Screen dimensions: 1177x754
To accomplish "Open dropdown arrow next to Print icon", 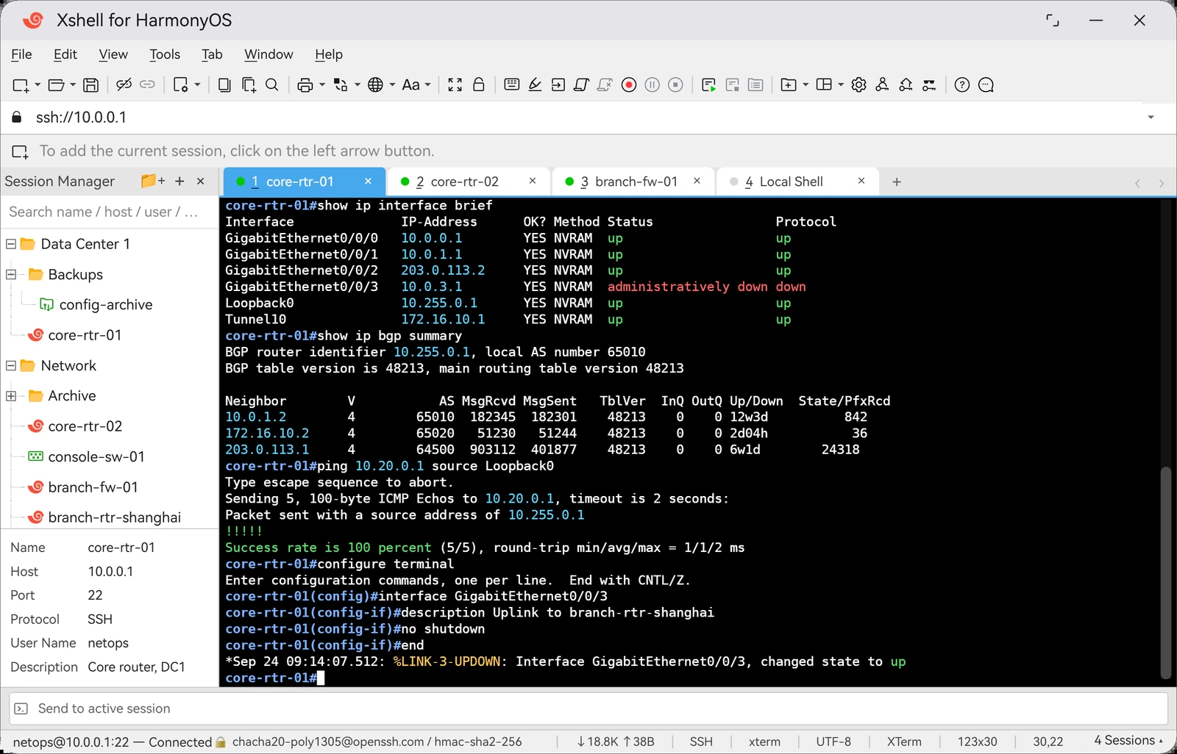I will [321, 85].
